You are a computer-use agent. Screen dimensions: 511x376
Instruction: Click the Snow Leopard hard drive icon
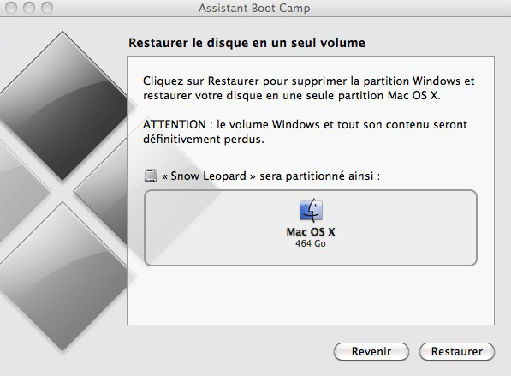151,176
